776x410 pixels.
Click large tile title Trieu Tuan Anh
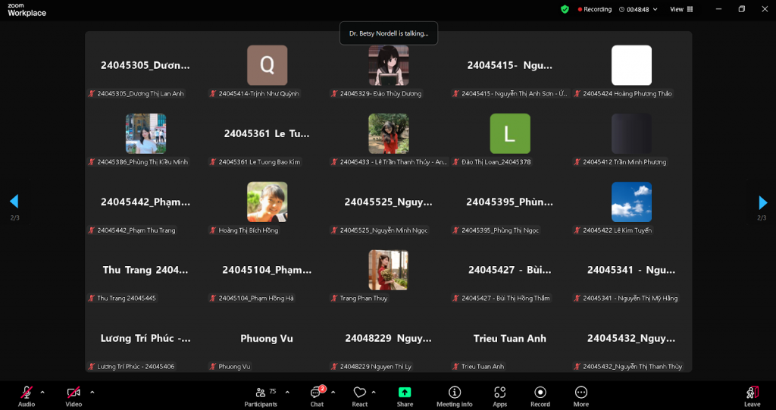point(510,339)
